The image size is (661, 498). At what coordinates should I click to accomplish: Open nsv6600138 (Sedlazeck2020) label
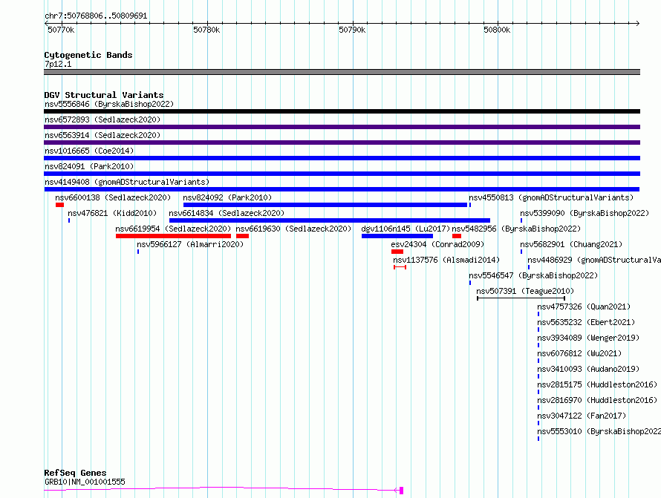[x=113, y=197]
